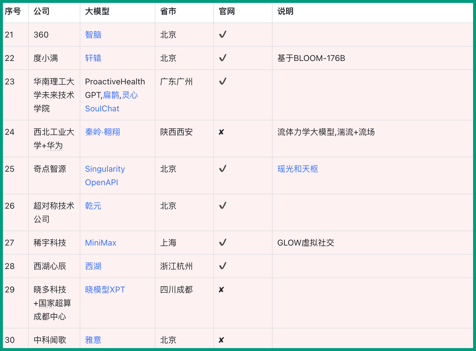Screen dimensions: 476x351
Task: Open the MiniMax link
Action: 101,243
